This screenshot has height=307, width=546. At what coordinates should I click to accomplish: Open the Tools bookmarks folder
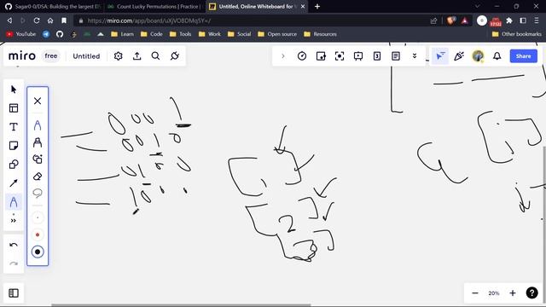click(180, 34)
